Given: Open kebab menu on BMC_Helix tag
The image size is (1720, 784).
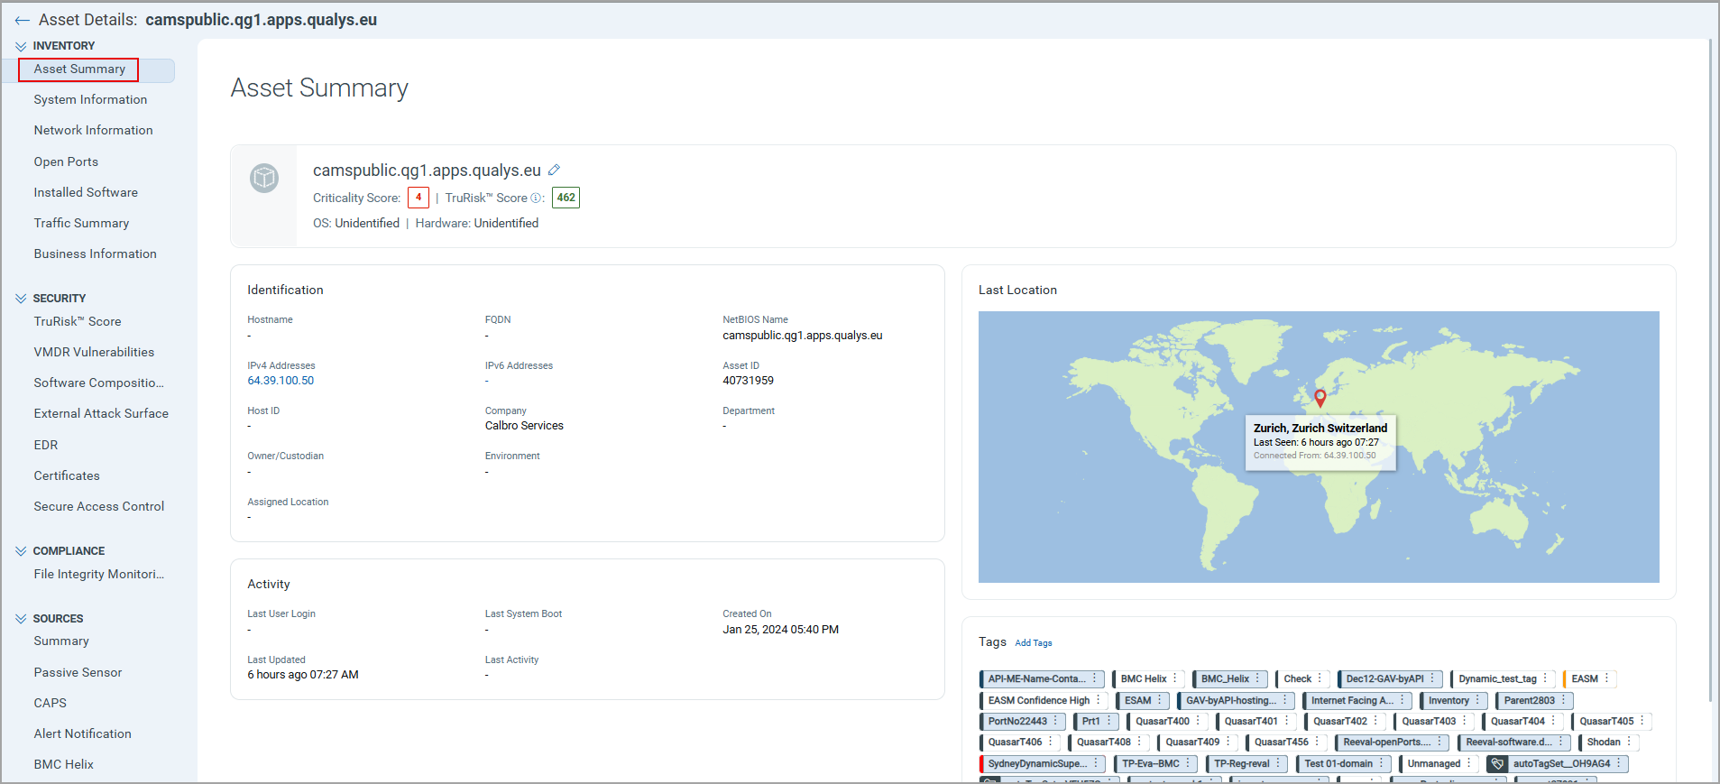Looking at the screenshot, I should point(1258,678).
